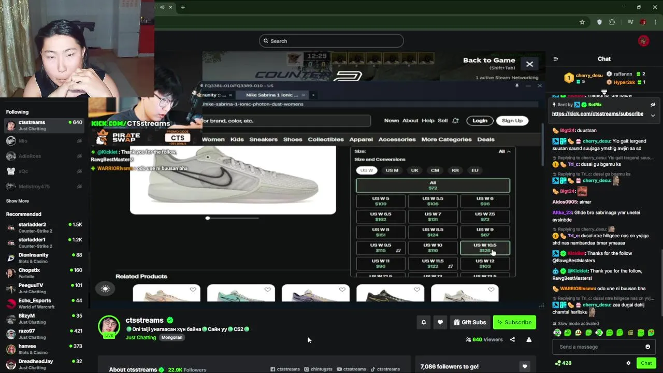Image resolution: width=663 pixels, height=373 pixels.
Task: Click the user avatar at the page's top right
Action: coord(643,41)
